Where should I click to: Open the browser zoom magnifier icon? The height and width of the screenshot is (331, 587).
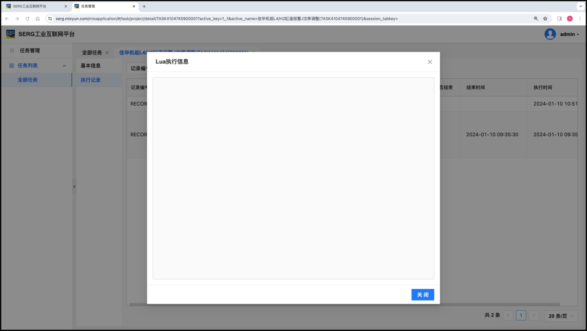pyautogui.click(x=536, y=19)
